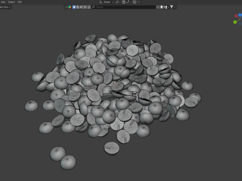Viewport: 242px width, 181px height.
Task: Select the highlighted blue mode icon
Action: click(x=74, y=7)
